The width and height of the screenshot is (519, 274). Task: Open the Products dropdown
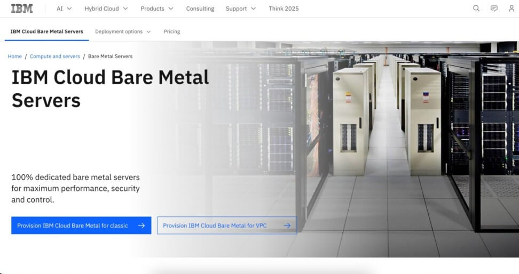coord(157,9)
